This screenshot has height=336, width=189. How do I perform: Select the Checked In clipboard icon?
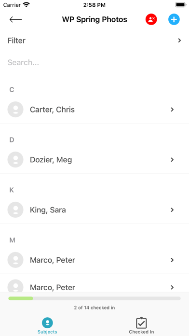(141, 323)
